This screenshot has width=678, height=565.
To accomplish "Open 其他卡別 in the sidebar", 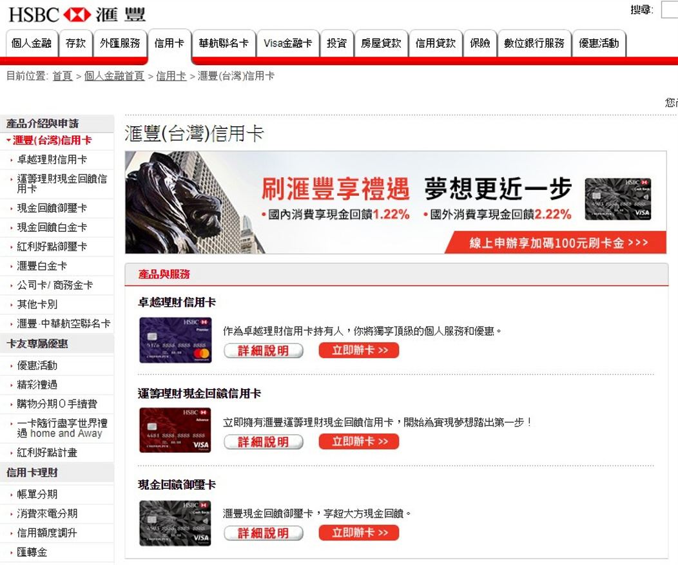I will [37, 304].
